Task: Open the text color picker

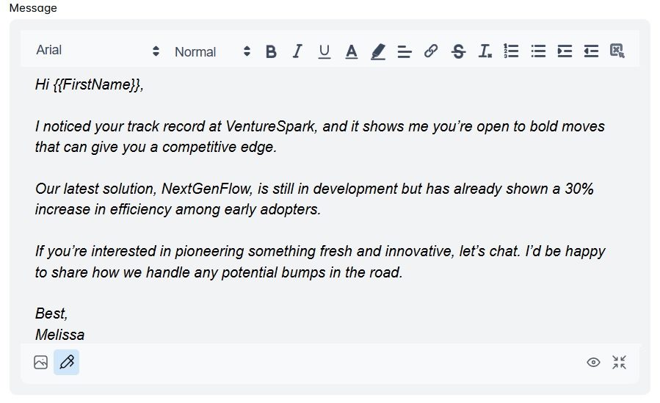Action: tap(351, 51)
